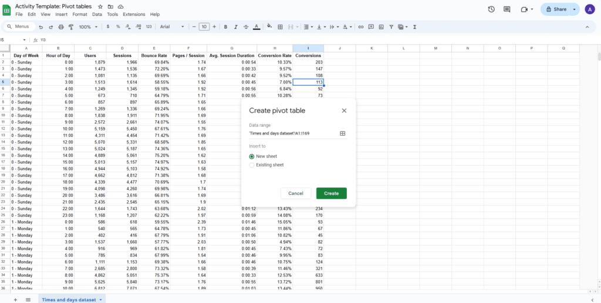The height and width of the screenshot is (303, 601).
Task: Open the Arial font dropdown
Action: (x=172, y=27)
